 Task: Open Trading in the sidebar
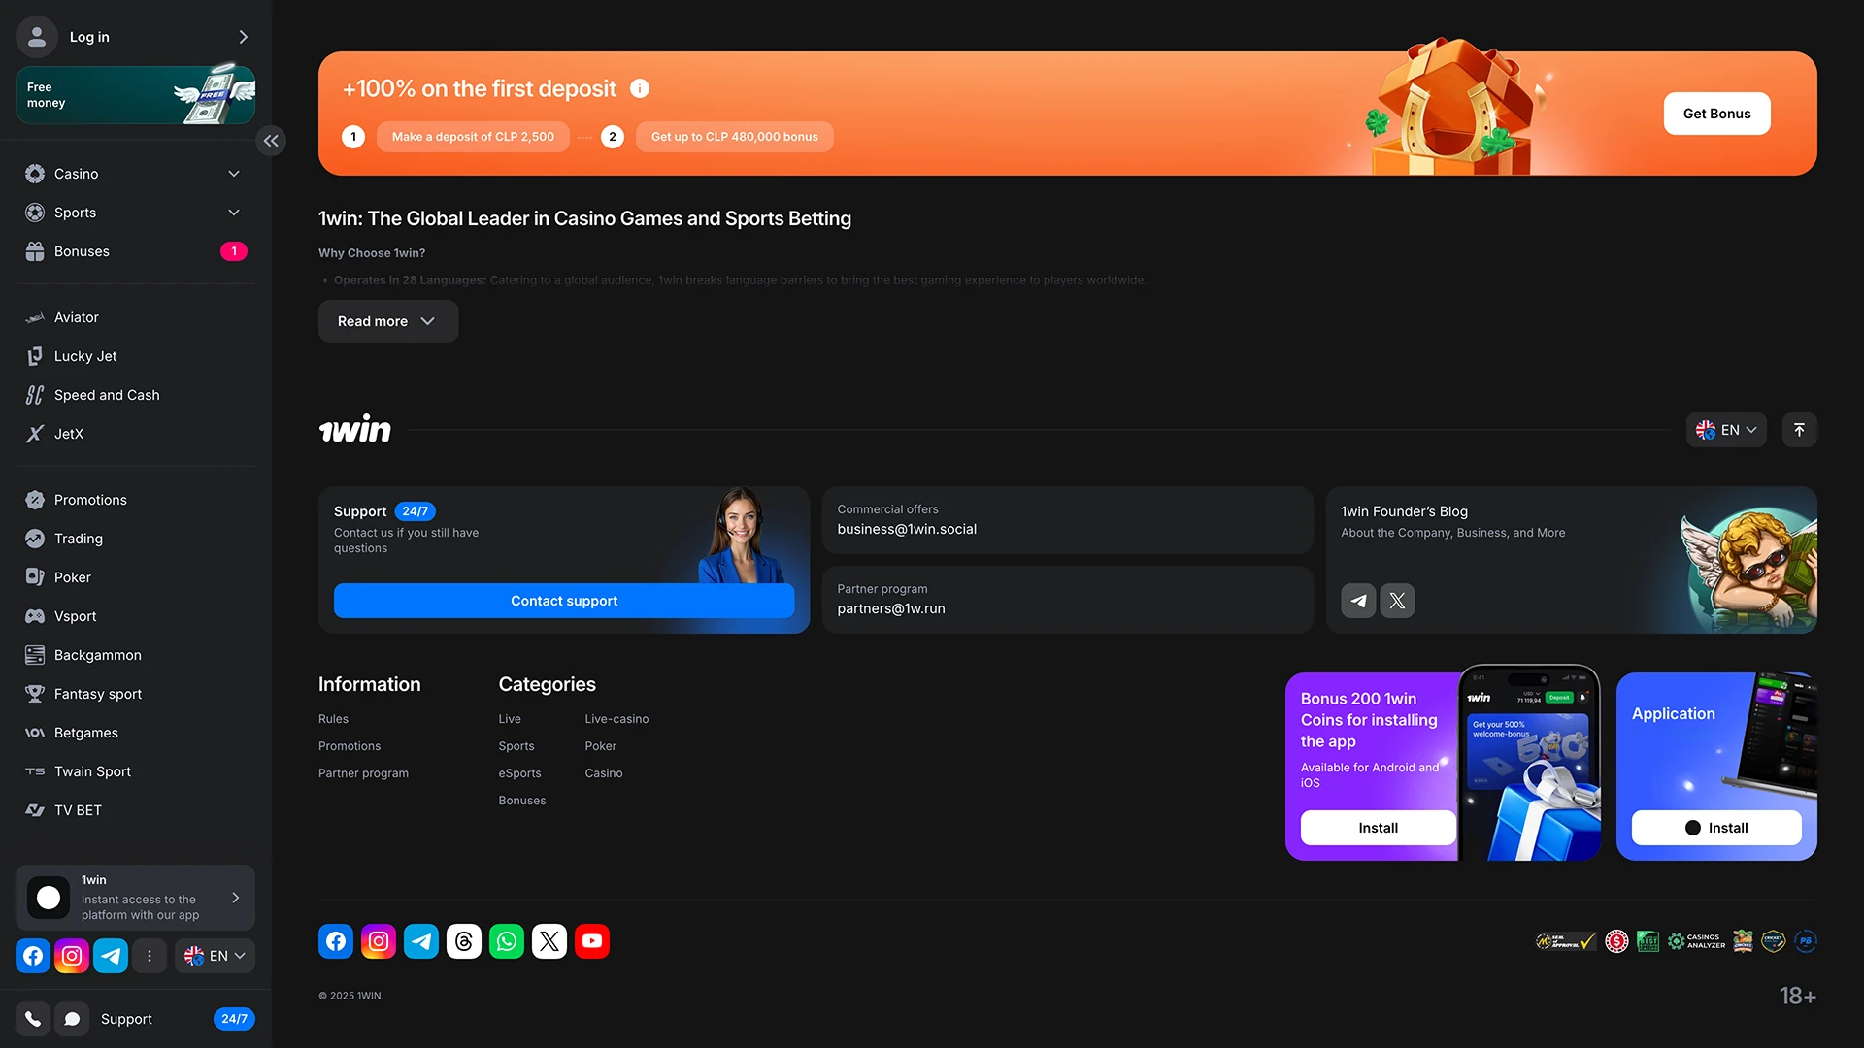(x=135, y=539)
